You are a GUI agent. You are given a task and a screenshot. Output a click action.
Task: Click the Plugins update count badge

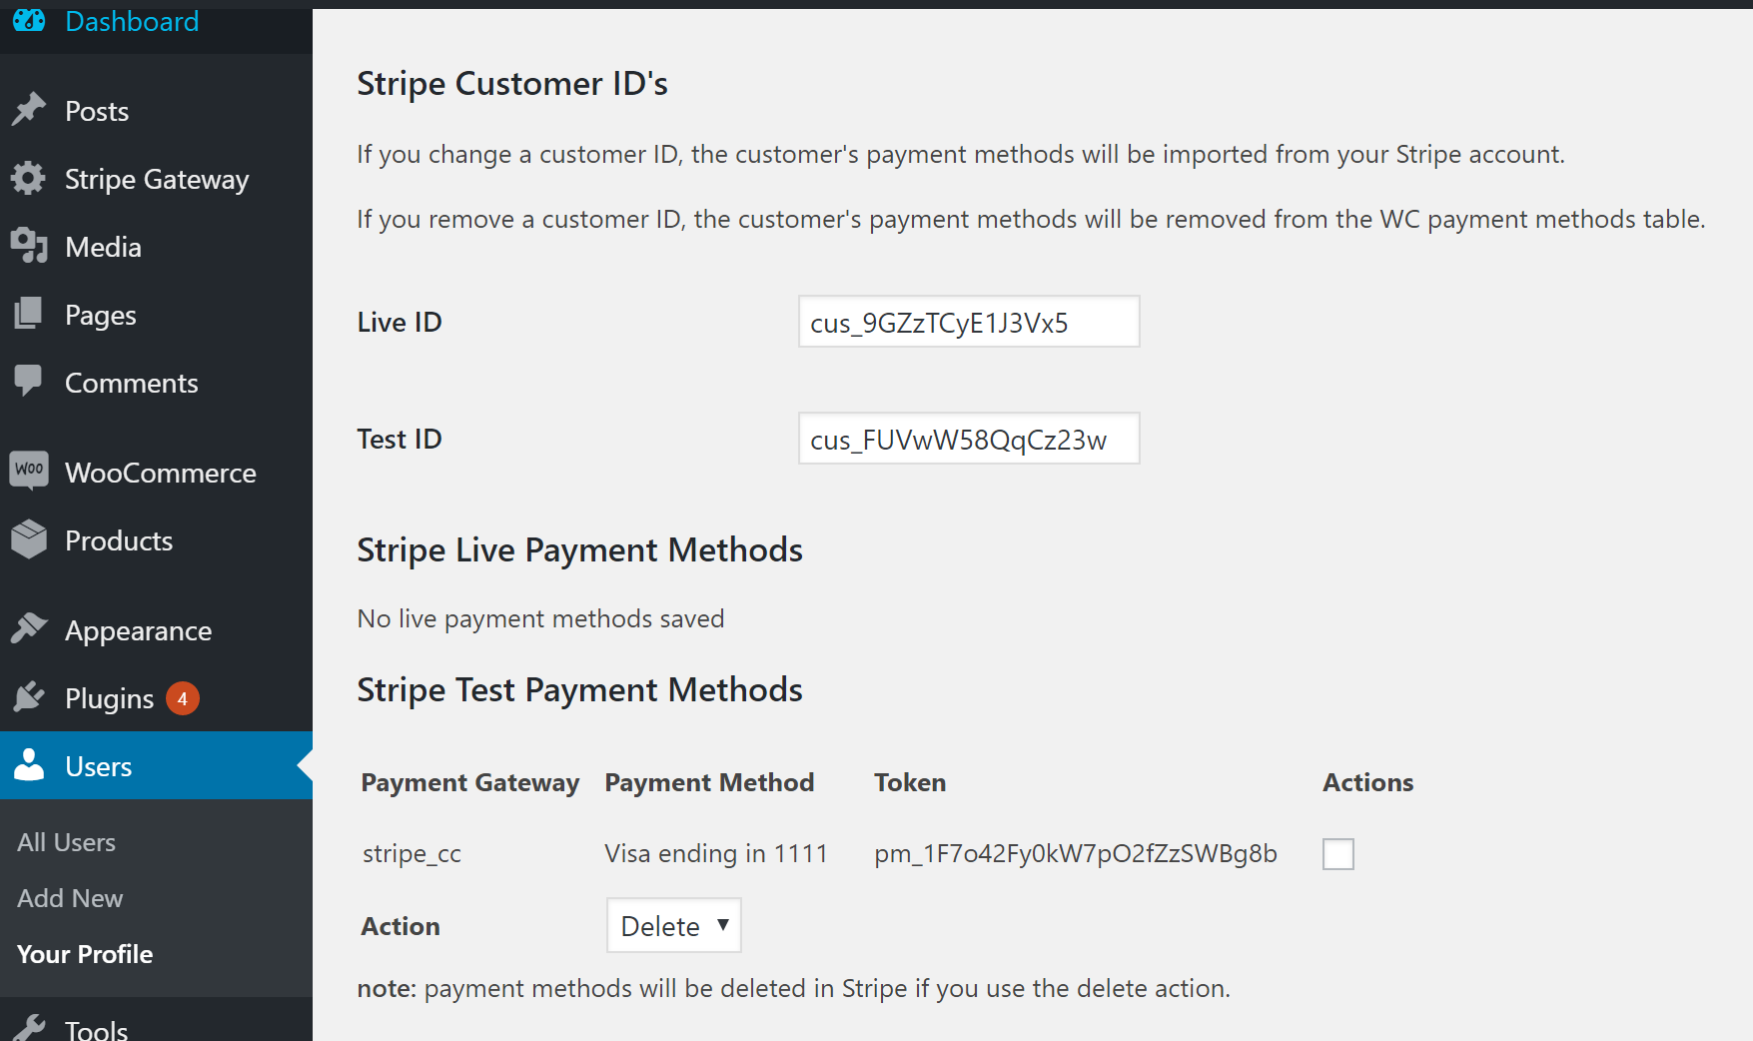click(183, 698)
